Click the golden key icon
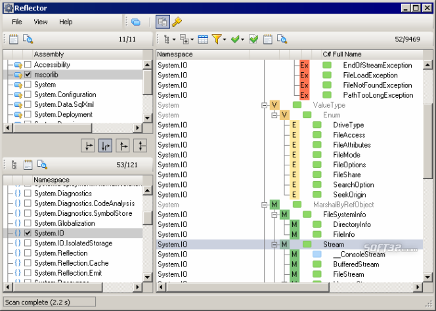This screenshot has height=311, width=436. point(177,22)
